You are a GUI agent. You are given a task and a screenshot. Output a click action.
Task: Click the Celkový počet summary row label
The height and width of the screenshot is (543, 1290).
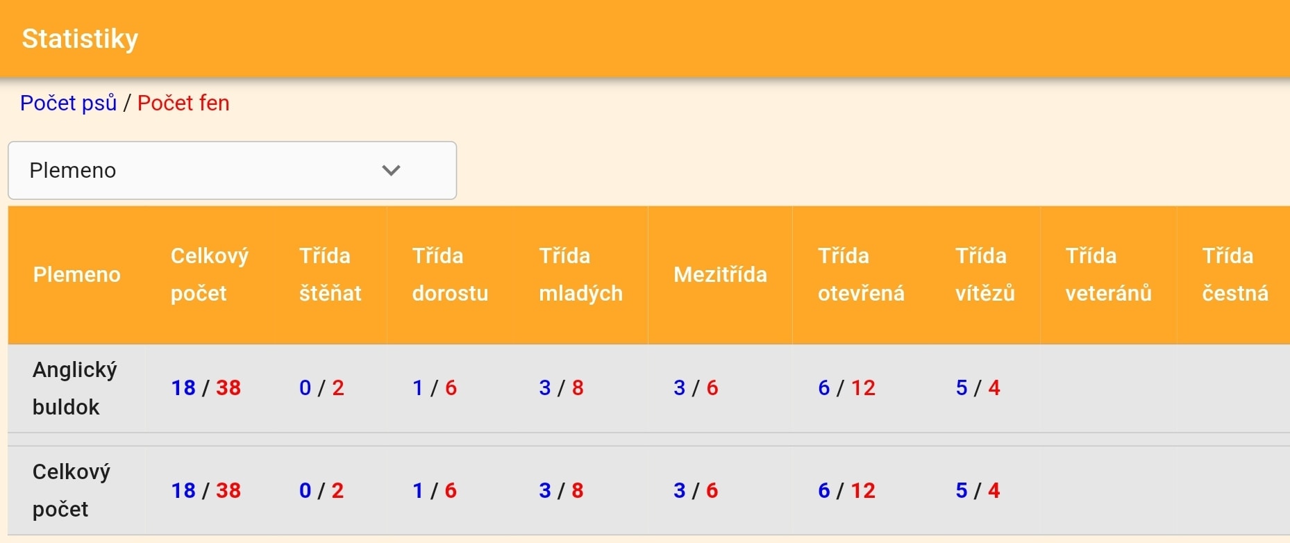point(72,490)
